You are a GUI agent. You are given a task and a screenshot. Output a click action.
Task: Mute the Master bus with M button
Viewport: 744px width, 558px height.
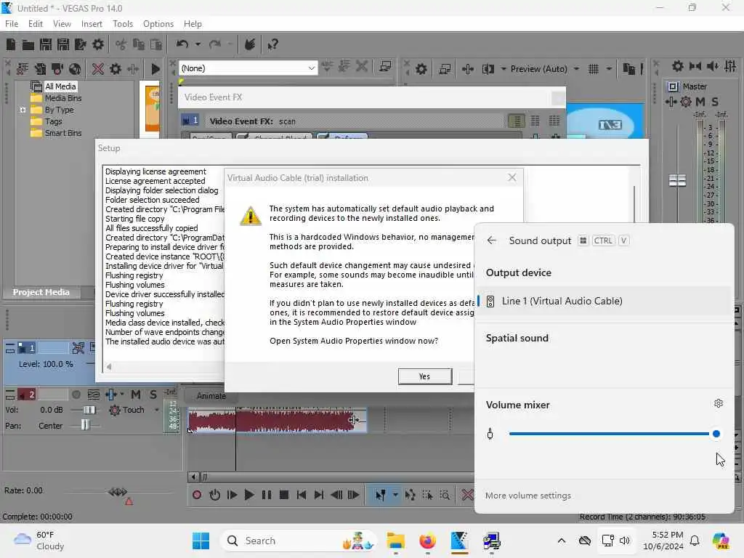click(700, 102)
